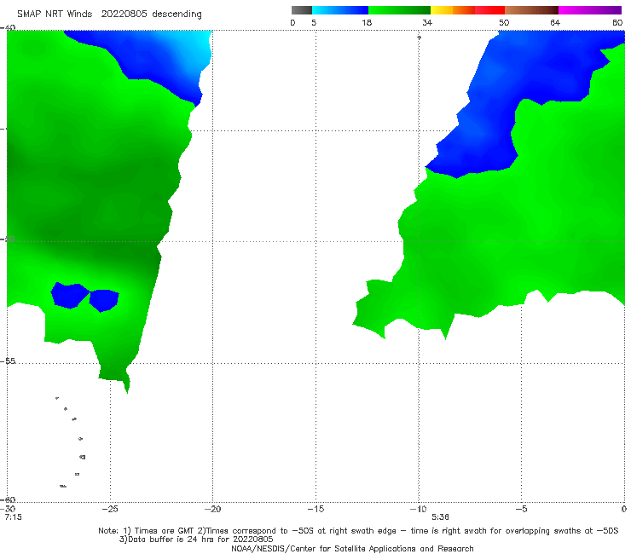Click the cyan-to-blue segment of the colorbar

pyautogui.click(x=340, y=10)
